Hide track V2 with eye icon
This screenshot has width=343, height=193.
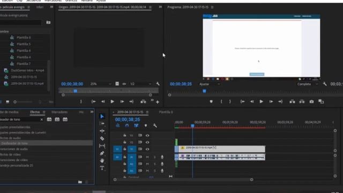[x=147, y=142]
